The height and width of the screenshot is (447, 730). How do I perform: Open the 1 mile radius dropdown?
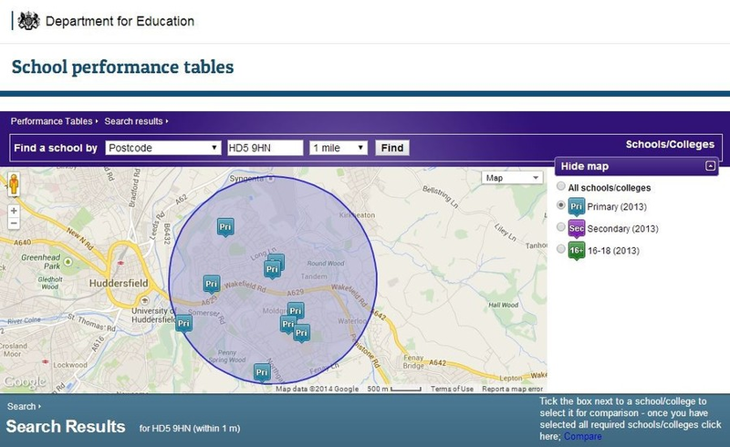(339, 148)
